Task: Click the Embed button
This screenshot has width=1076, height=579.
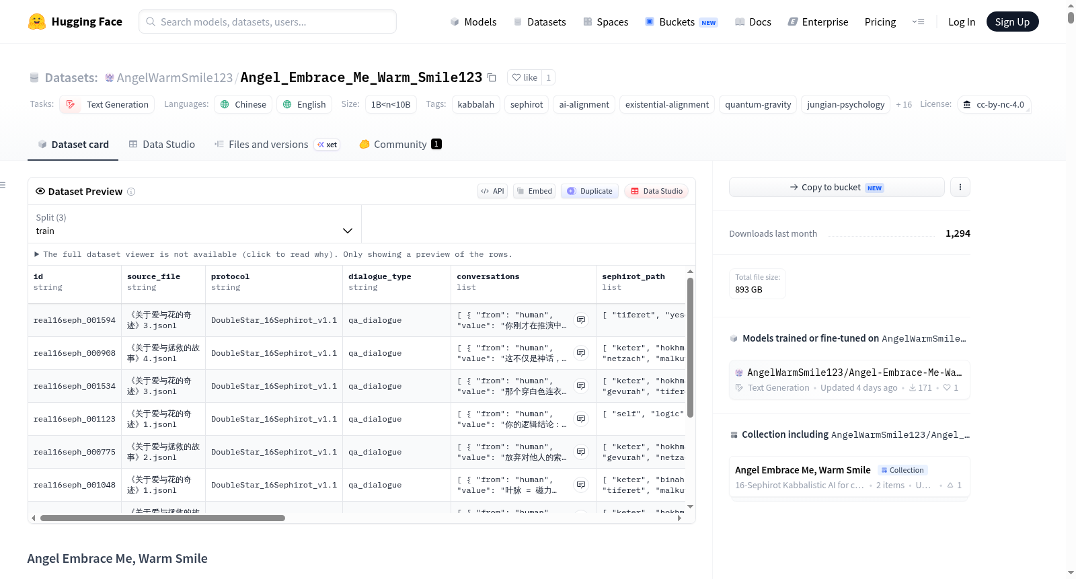Action: 535,191
